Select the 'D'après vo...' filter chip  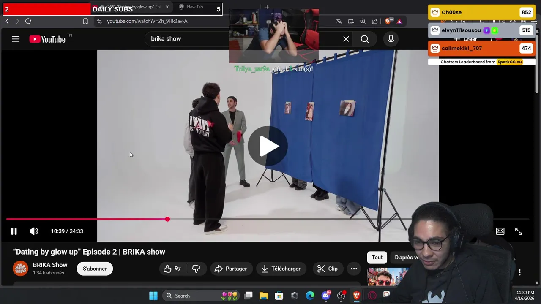tap(405, 258)
